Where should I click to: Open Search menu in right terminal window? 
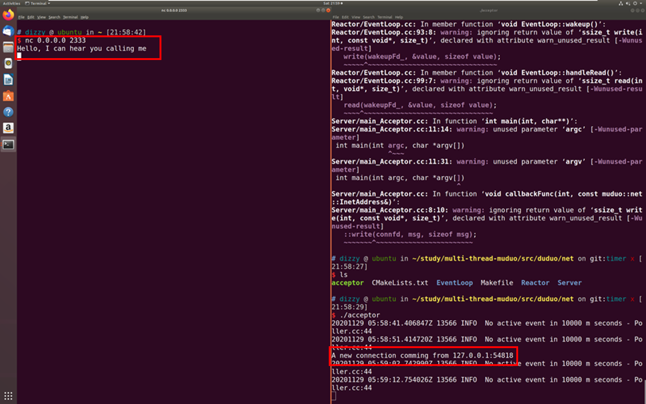coord(369,17)
